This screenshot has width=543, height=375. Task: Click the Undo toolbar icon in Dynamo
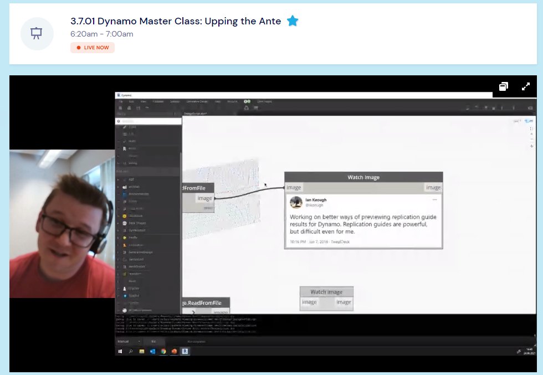tap(147, 108)
